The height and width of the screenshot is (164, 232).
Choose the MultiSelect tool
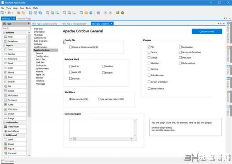(15, 95)
